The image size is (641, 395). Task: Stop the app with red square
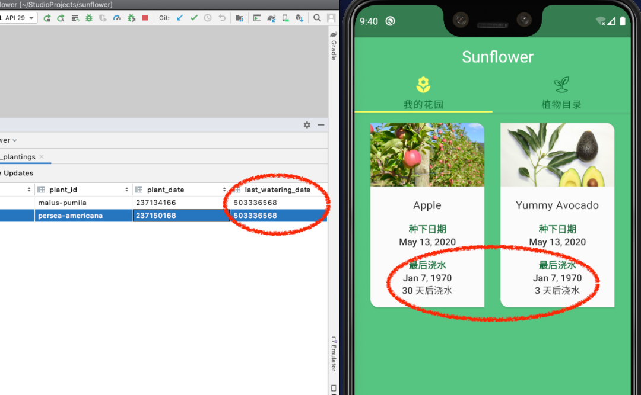[x=145, y=18]
